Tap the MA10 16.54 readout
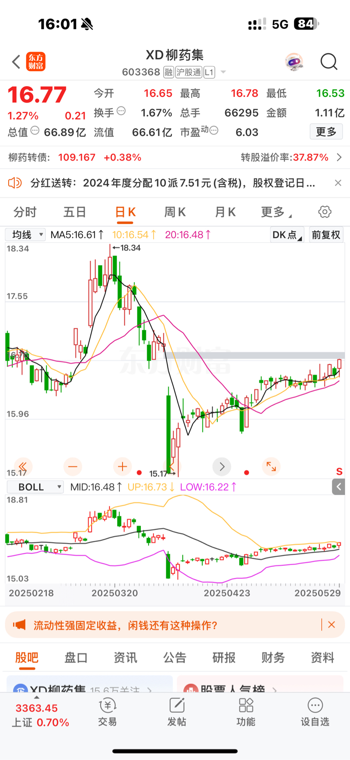The width and height of the screenshot is (350, 760). point(134,235)
